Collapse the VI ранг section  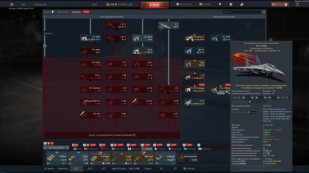point(49,33)
